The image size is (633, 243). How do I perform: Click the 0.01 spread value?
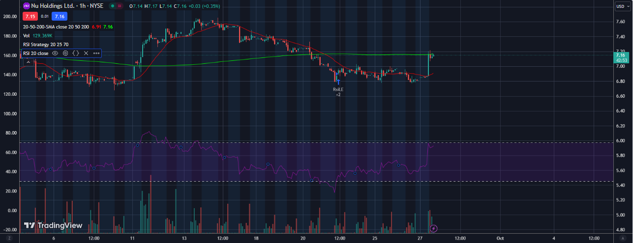[44, 16]
